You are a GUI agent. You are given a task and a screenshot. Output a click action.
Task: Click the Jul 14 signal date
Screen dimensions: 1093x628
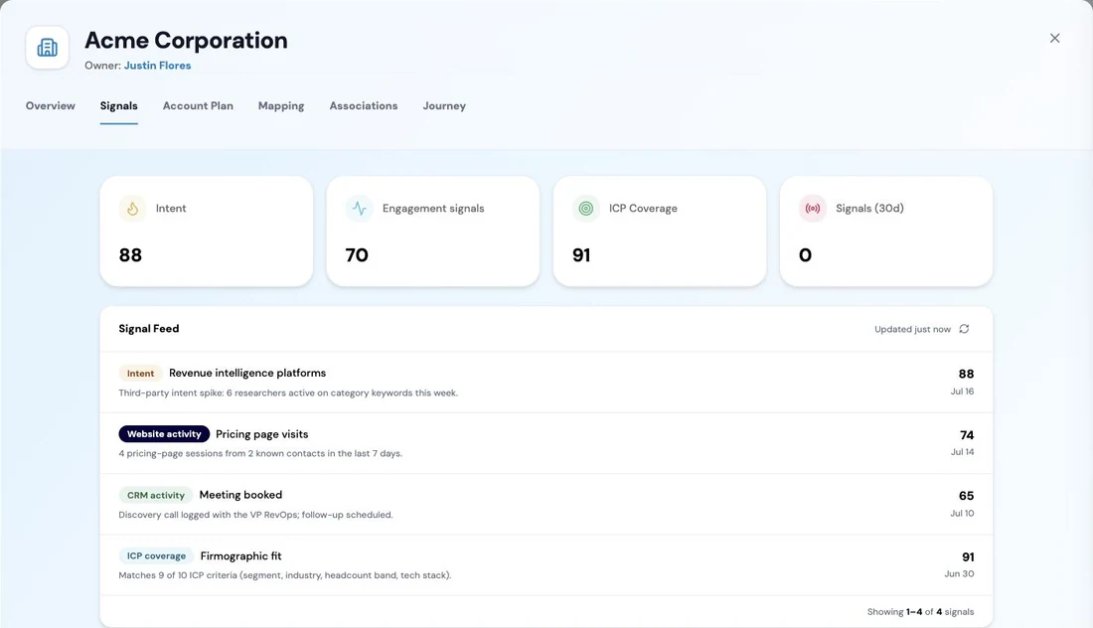click(962, 452)
